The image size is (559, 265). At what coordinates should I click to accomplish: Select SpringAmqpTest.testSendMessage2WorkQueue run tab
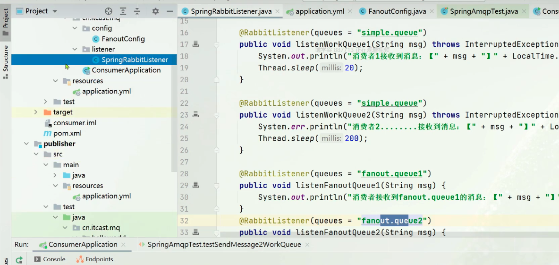[224, 244]
